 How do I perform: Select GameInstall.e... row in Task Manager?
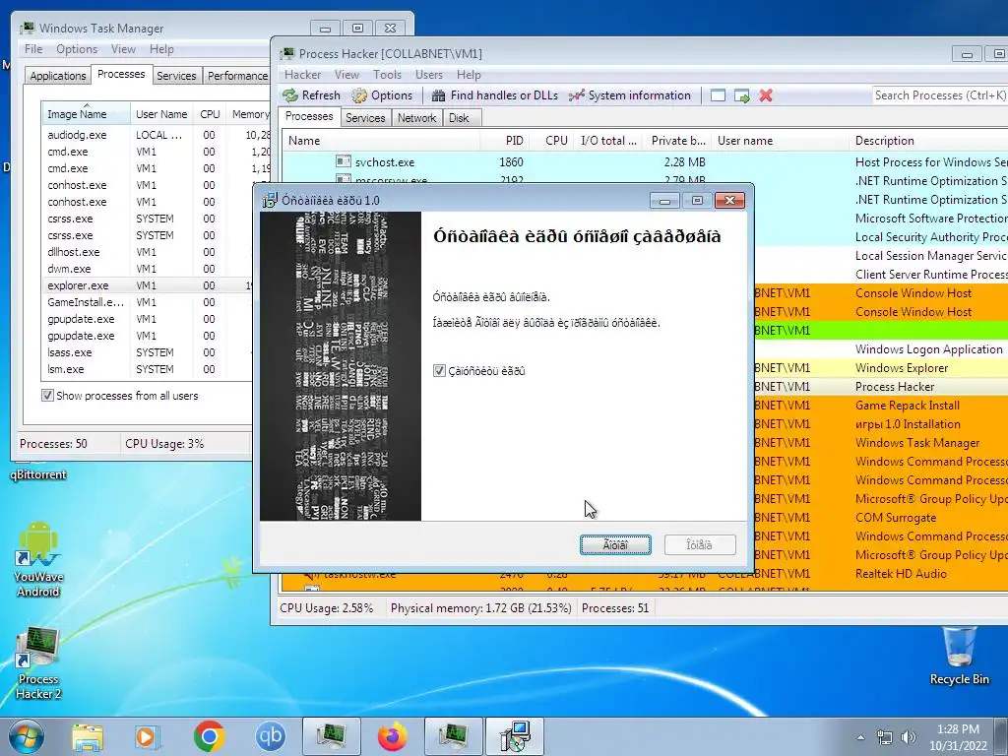[148, 302]
